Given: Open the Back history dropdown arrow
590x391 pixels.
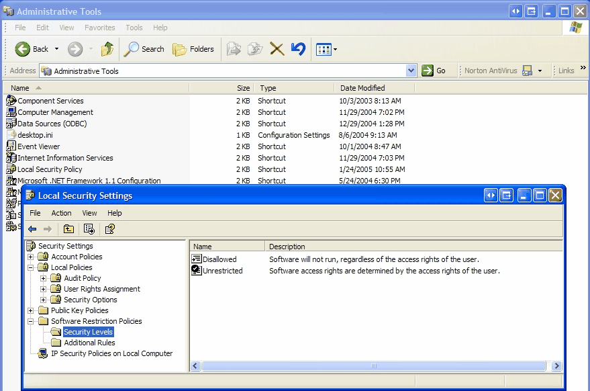Looking at the screenshot, I should click(57, 49).
